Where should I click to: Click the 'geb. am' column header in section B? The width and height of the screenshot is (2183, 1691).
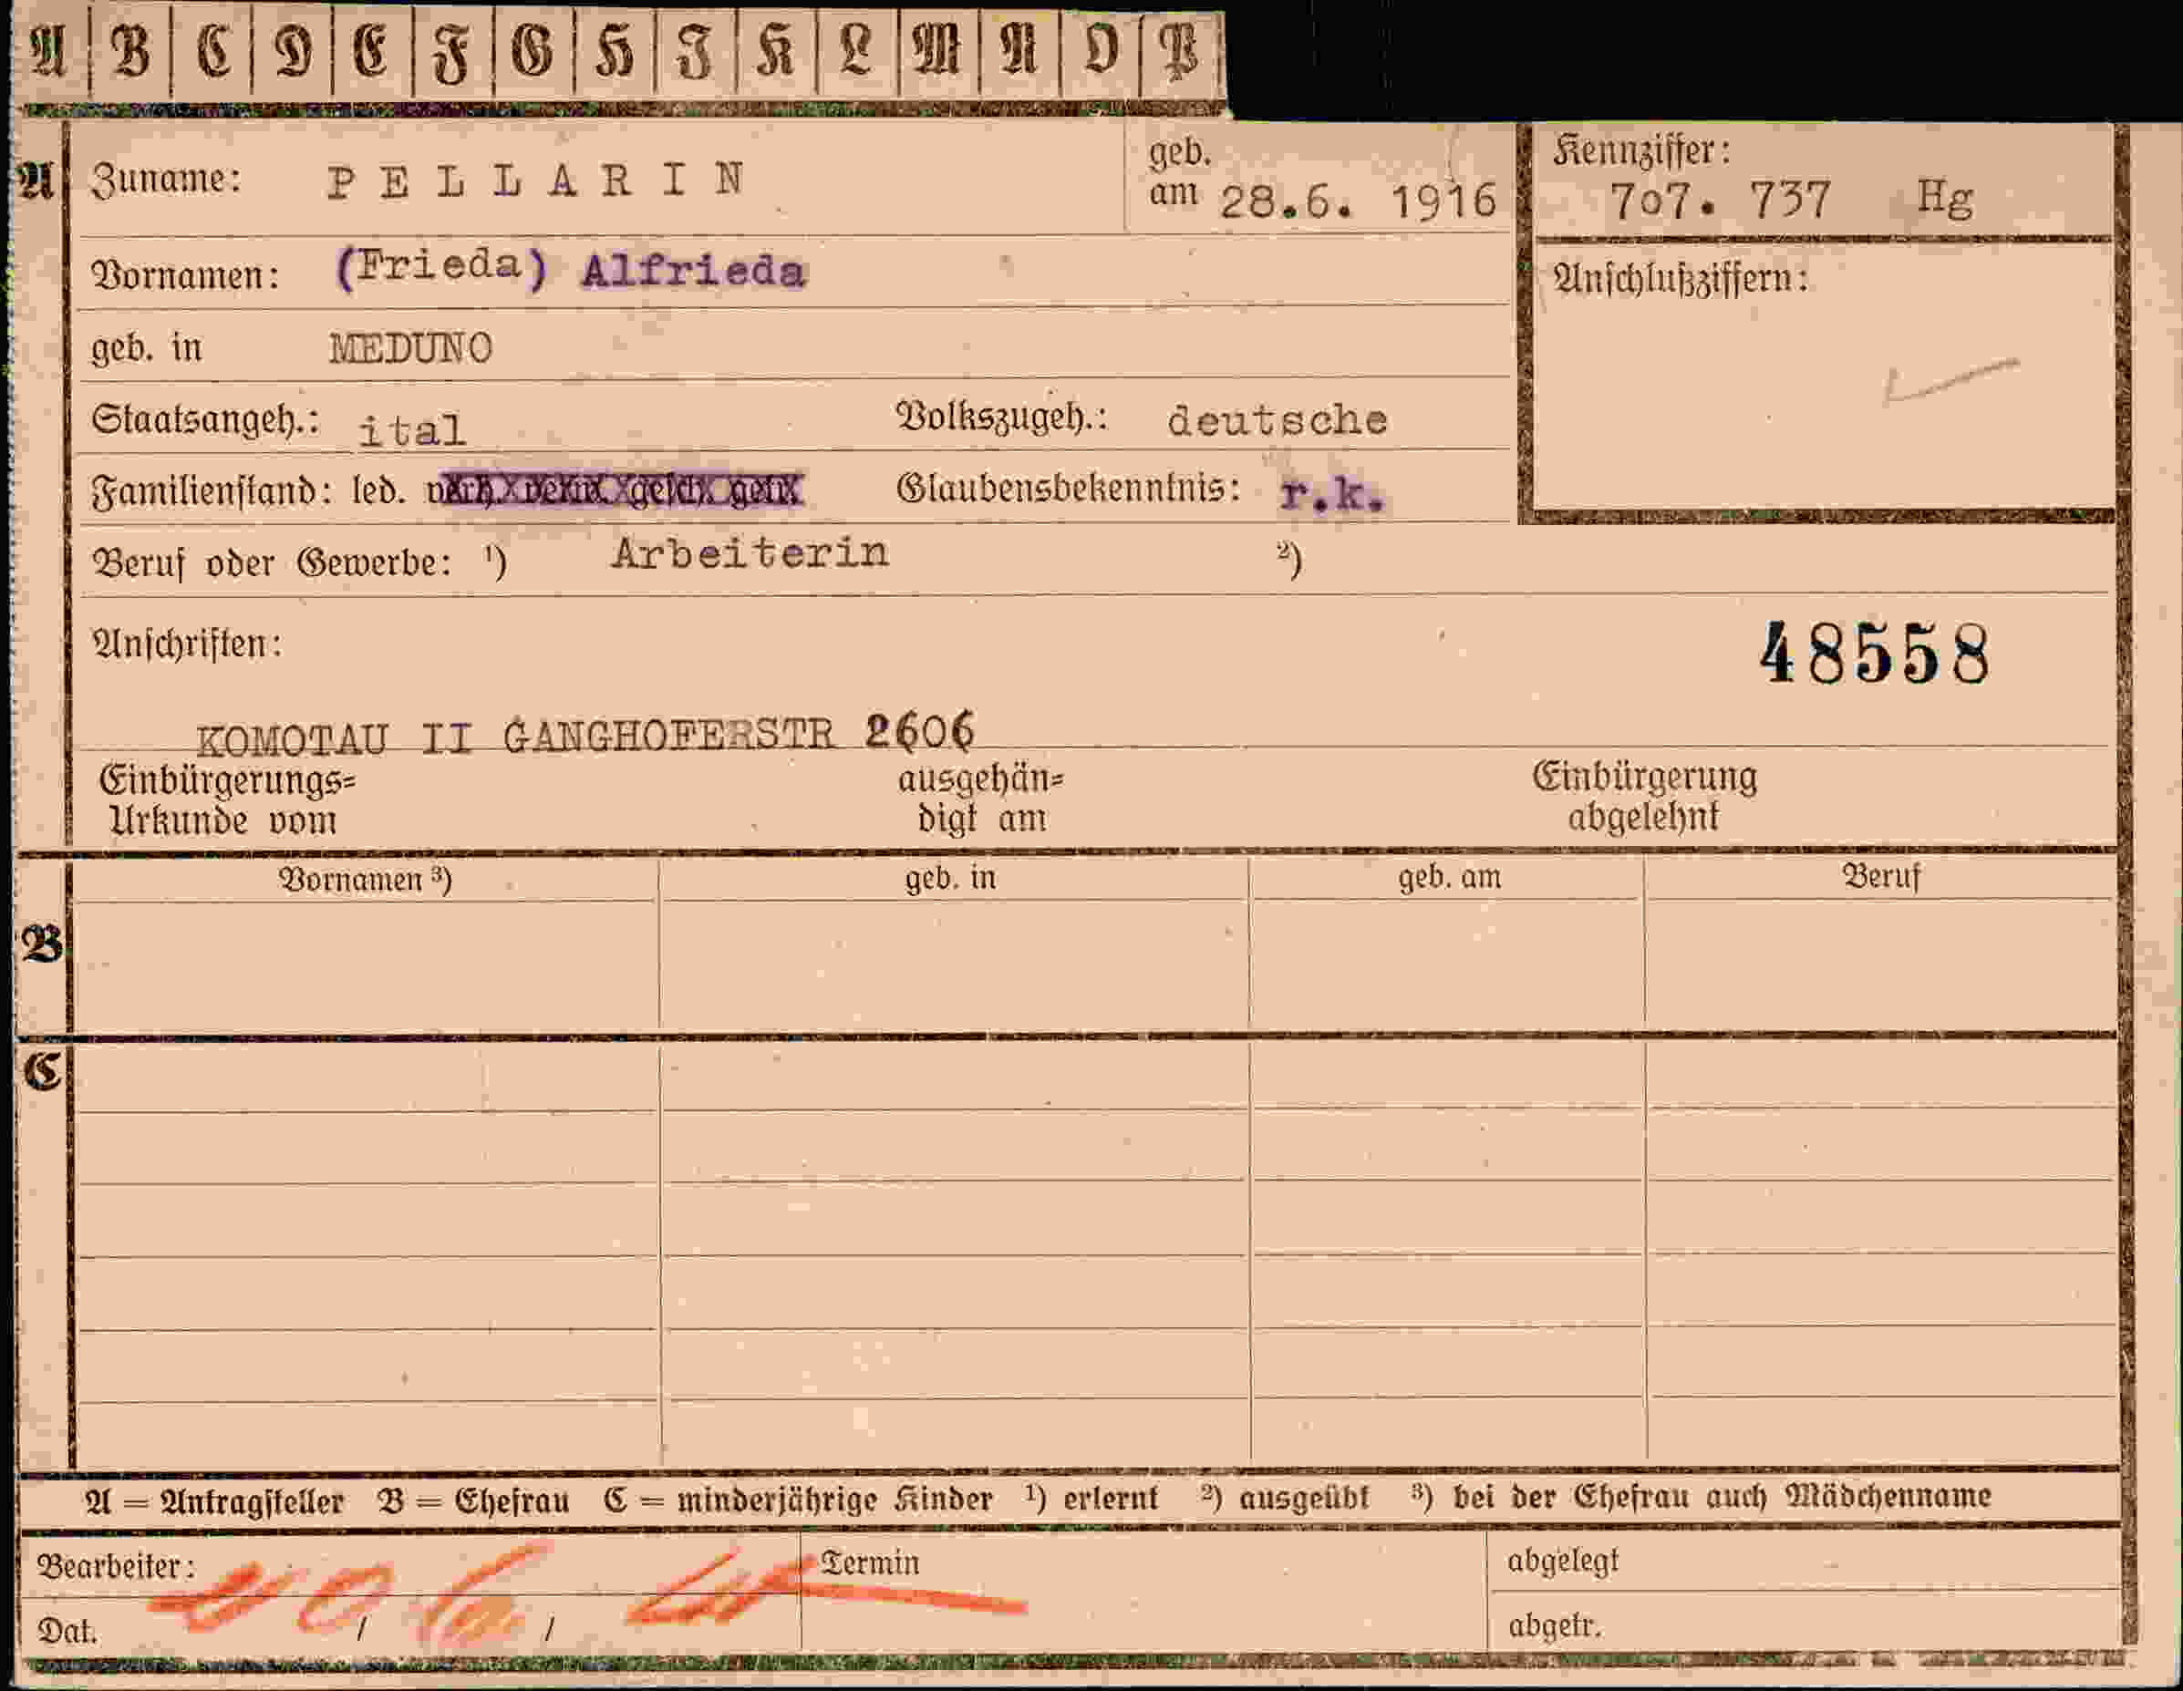(x=1449, y=879)
